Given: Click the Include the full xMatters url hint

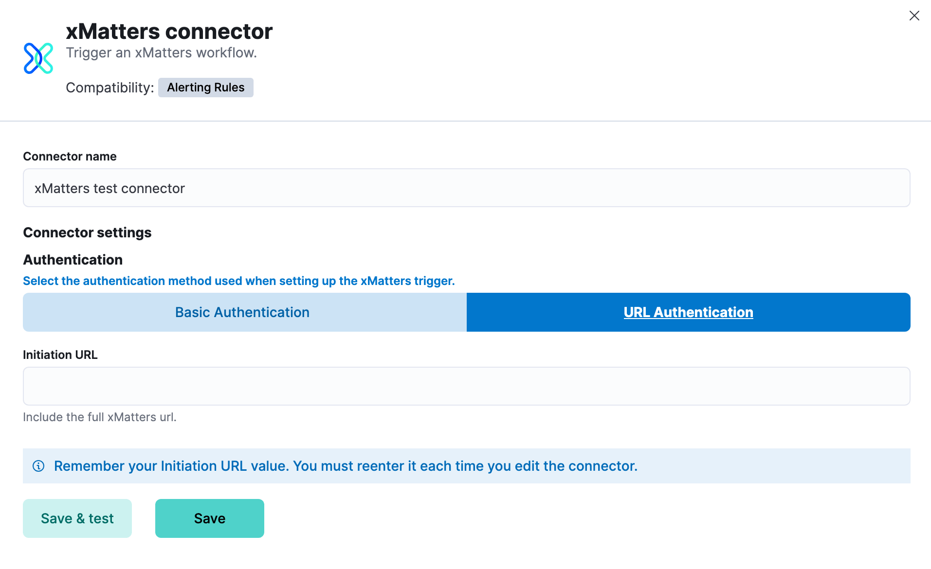Looking at the screenshot, I should 99,417.
